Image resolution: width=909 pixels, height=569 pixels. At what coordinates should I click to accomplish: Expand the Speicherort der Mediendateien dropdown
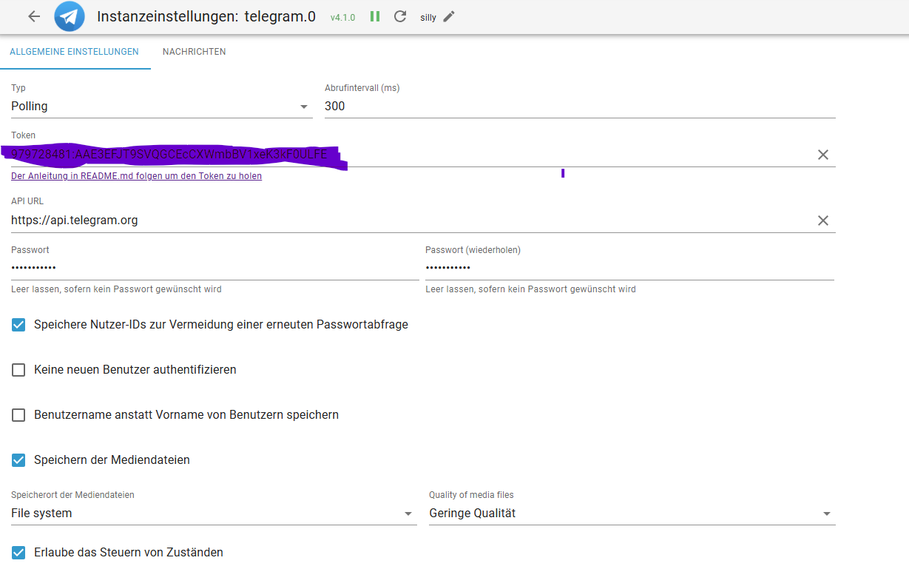coord(214,514)
